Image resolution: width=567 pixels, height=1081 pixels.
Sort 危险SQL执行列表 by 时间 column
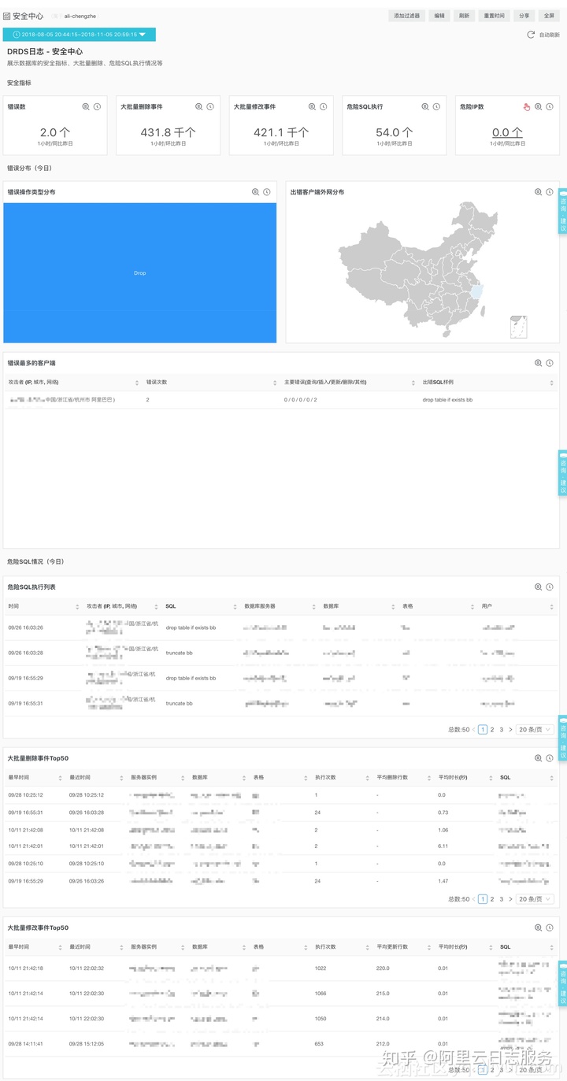[x=77, y=606]
